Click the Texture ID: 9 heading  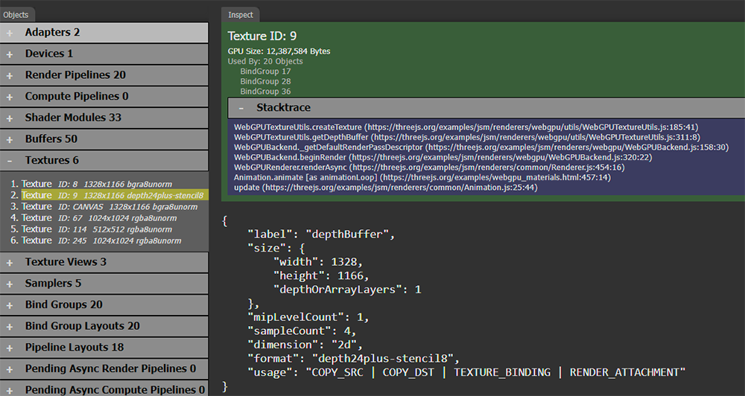pos(262,36)
